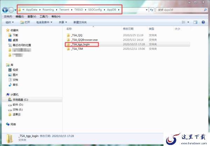Sort by the 名称 column header
Viewport: 210px width, 146px height.
tap(69, 29)
